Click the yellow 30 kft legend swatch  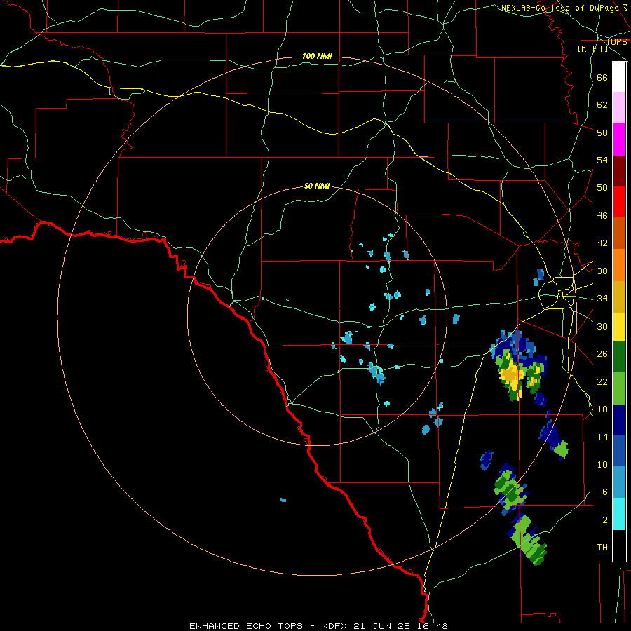click(x=619, y=326)
